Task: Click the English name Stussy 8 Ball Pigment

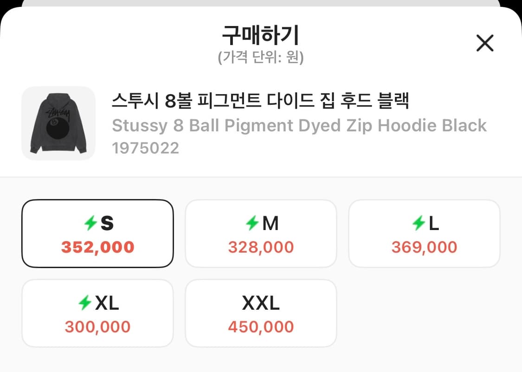Action: coord(299,125)
